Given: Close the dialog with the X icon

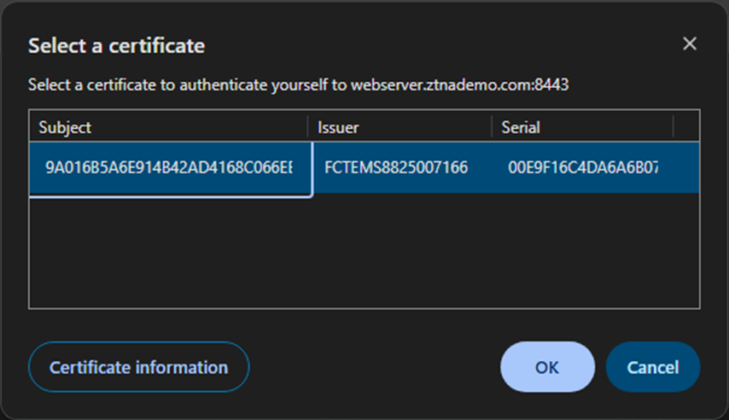Looking at the screenshot, I should 690,44.
